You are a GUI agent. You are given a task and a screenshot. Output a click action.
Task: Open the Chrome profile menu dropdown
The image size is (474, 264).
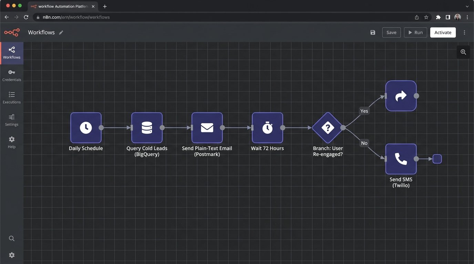(x=457, y=17)
